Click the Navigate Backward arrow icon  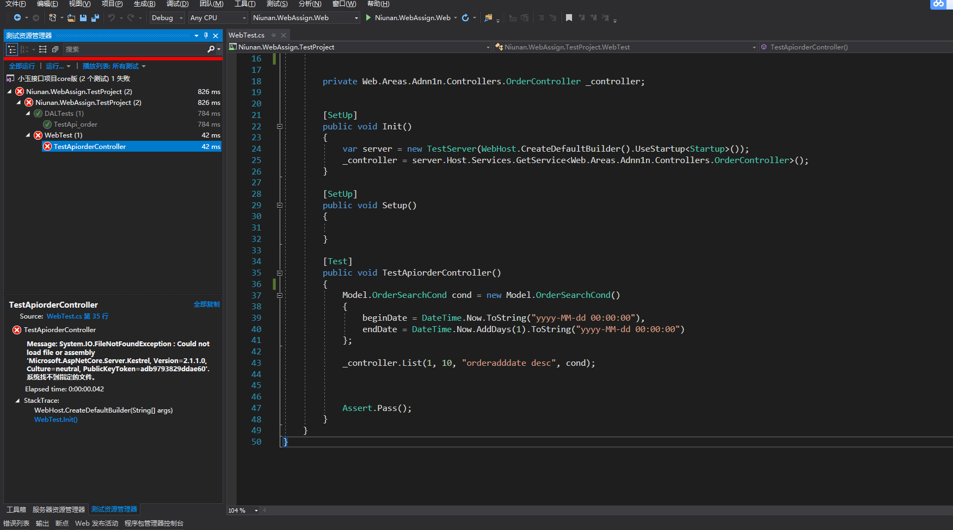(17, 18)
